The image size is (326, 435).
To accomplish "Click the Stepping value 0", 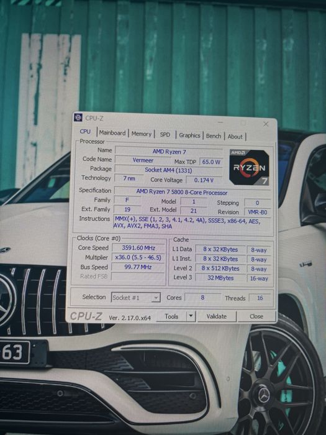I will [x=257, y=203].
